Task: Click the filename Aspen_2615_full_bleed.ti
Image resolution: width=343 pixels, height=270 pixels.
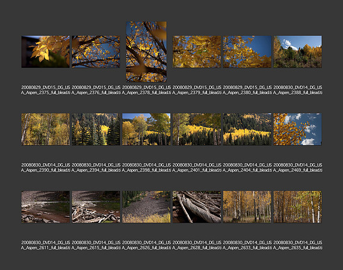Action: pos(96,245)
